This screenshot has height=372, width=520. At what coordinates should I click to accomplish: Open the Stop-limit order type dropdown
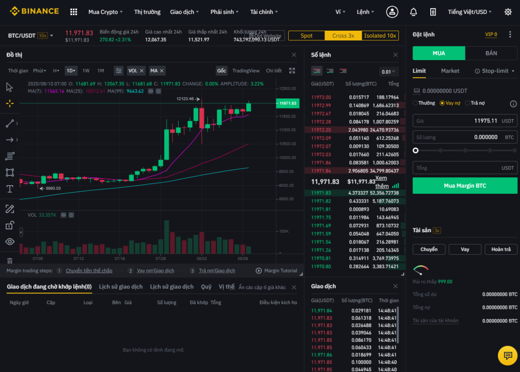click(494, 71)
